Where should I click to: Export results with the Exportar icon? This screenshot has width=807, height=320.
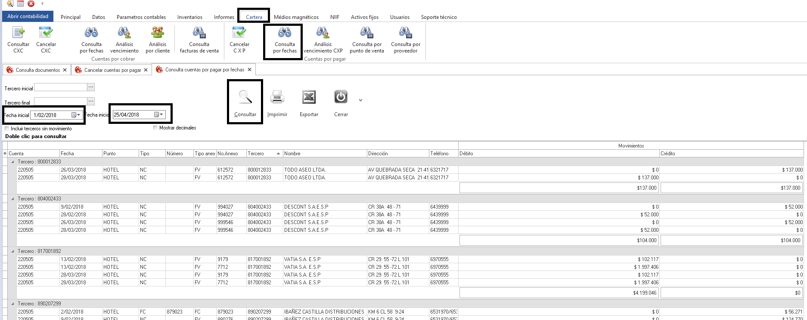(309, 103)
